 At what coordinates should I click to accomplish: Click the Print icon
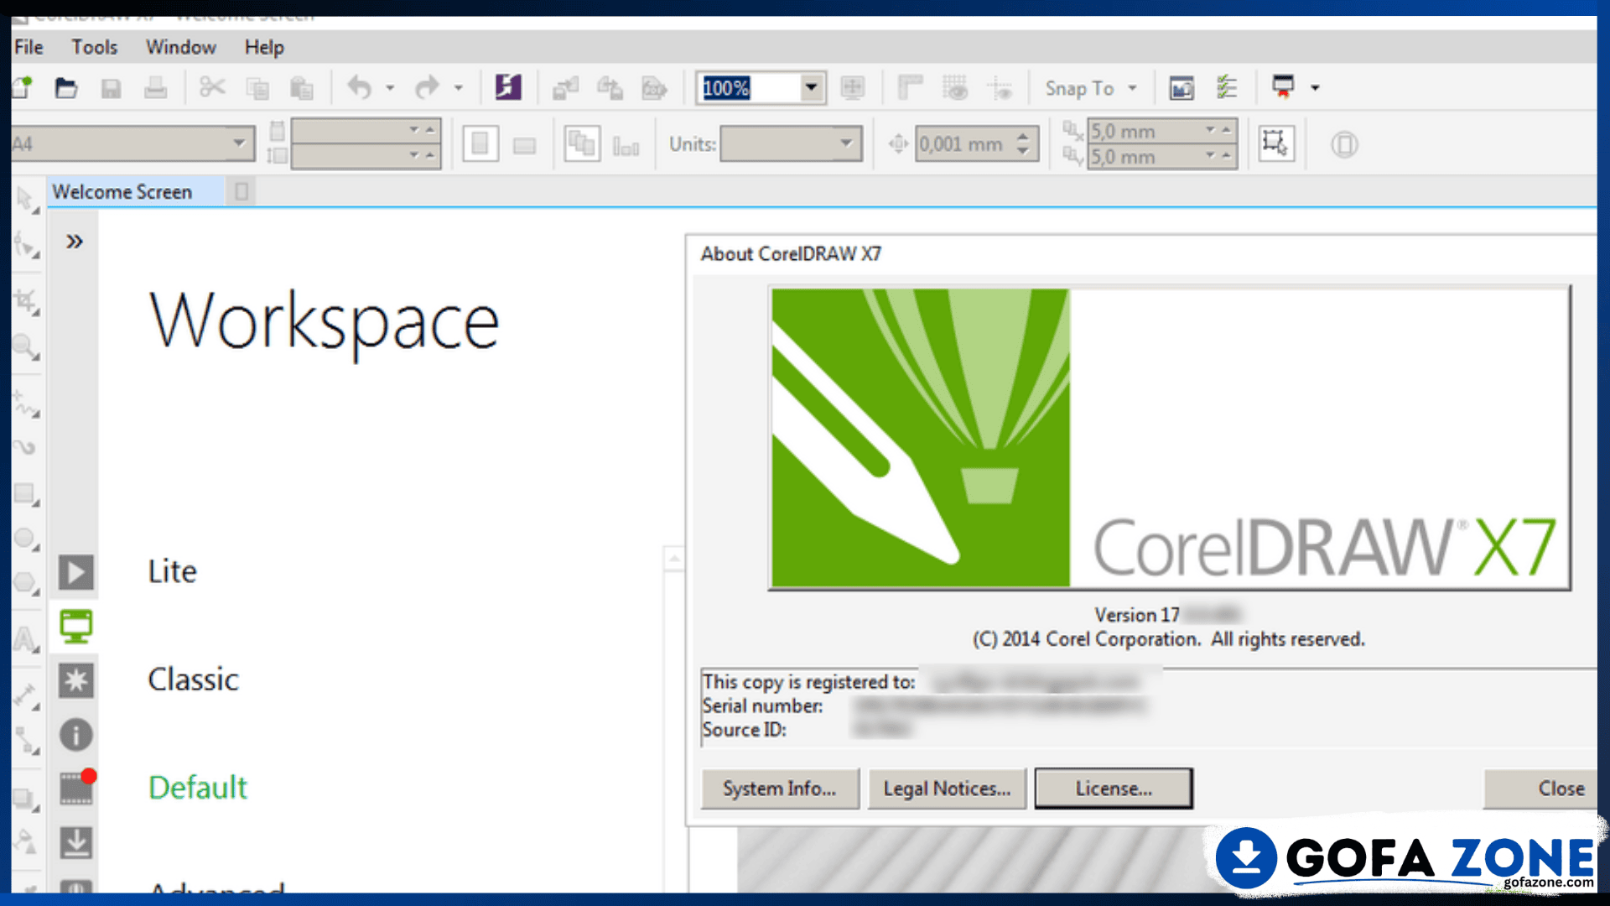[x=155, y=87]
